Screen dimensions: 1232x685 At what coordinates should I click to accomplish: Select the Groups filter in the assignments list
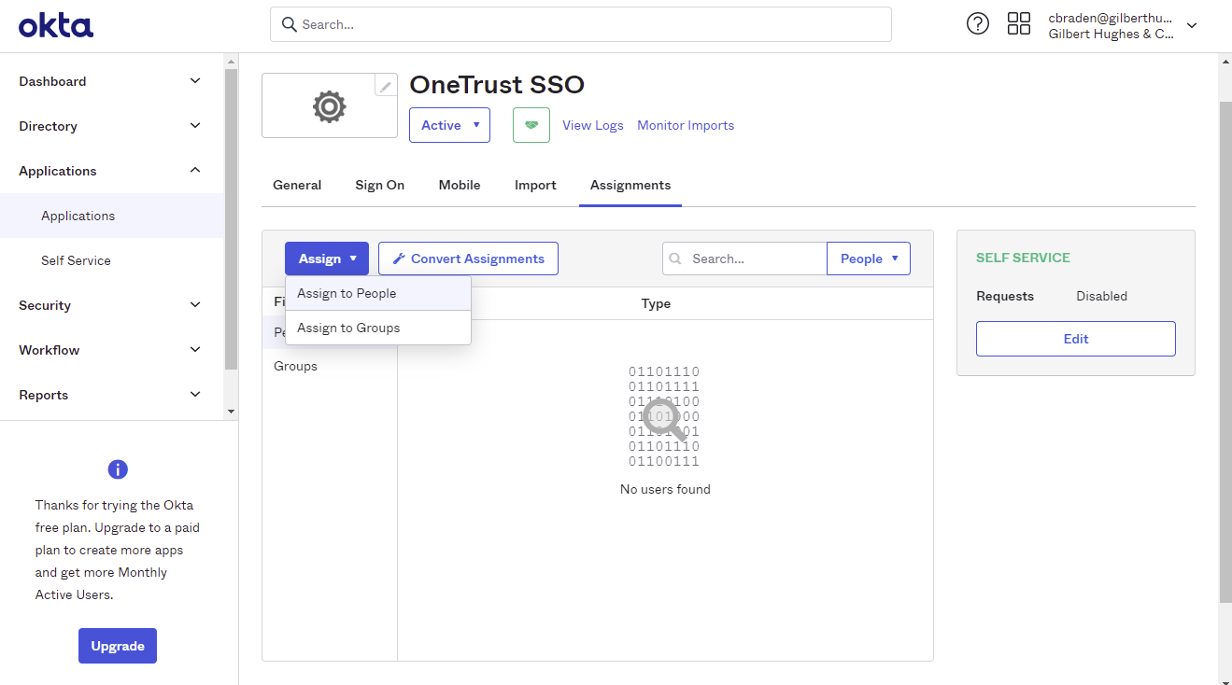click(x=295, y=365)
